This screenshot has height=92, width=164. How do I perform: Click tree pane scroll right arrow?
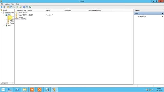pos(13,83)
